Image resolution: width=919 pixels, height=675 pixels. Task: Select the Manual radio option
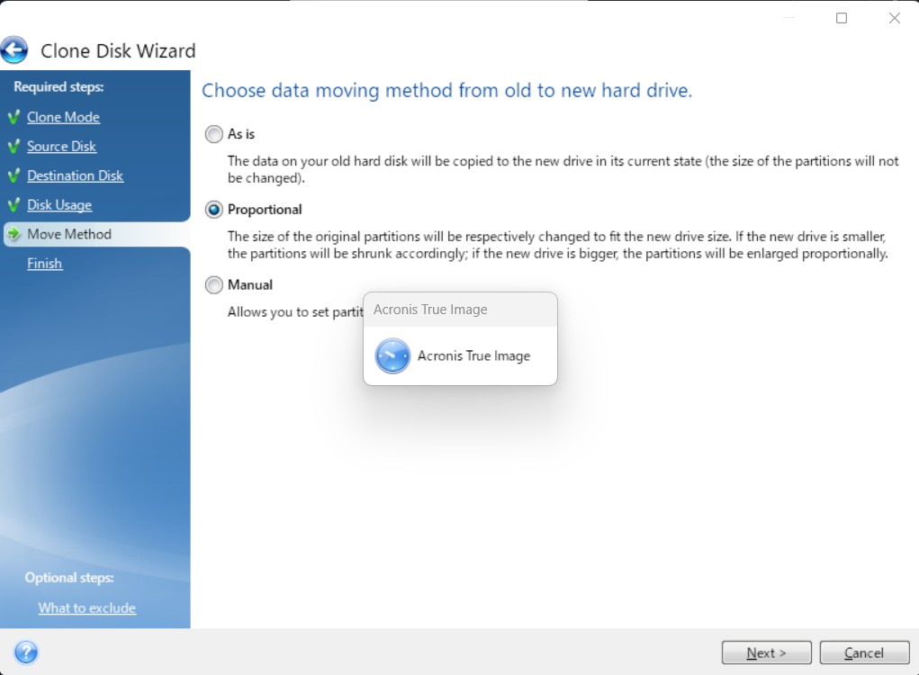point(214,285)
